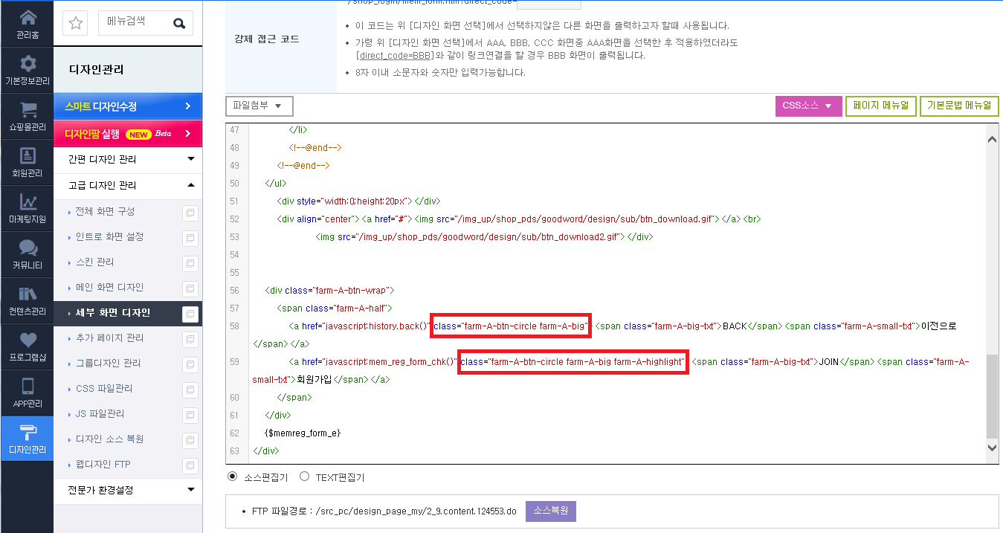Open 프로그램샵 heart icon
The height and width of the screenshot is (533, 1003).
tap(28, 340)
